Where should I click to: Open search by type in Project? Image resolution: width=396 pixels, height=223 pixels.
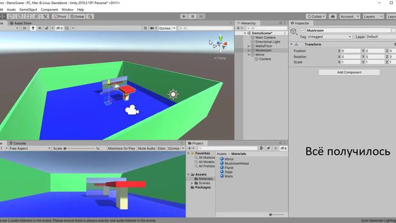(x=262, y=149)
